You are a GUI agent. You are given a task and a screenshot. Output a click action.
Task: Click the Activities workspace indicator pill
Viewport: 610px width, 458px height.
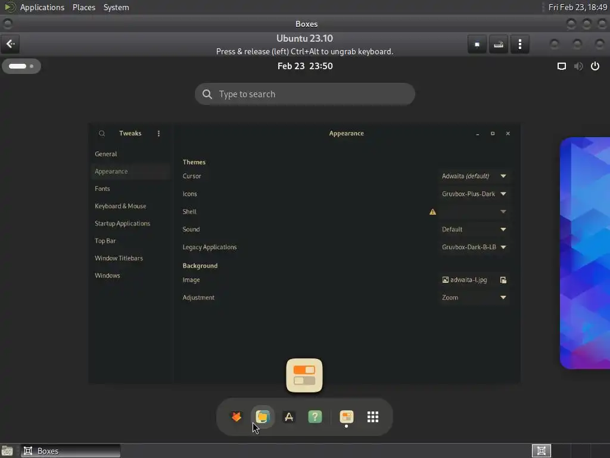pos(21,66)
